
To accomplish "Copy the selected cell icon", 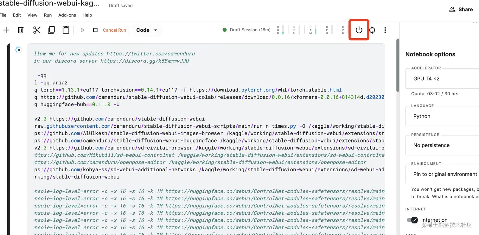I will (x=51, y=30).
